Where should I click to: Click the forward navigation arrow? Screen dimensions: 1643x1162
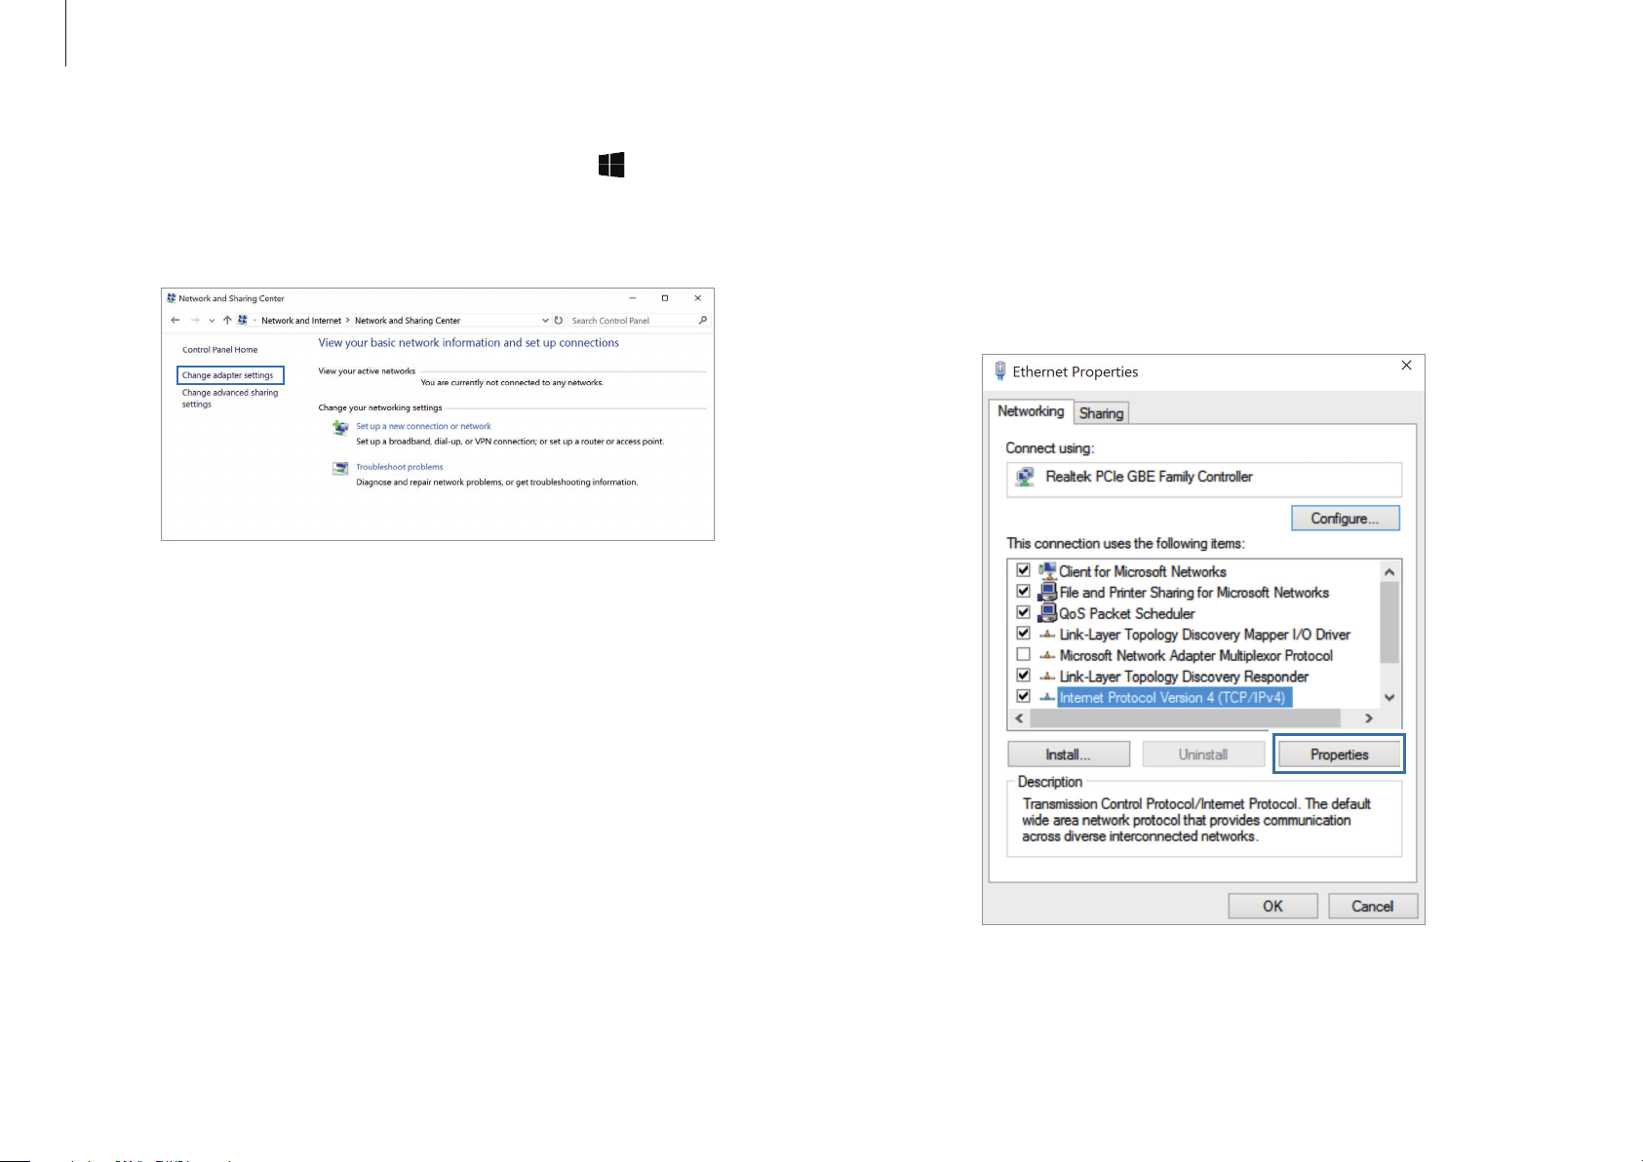tap(195, 320)
